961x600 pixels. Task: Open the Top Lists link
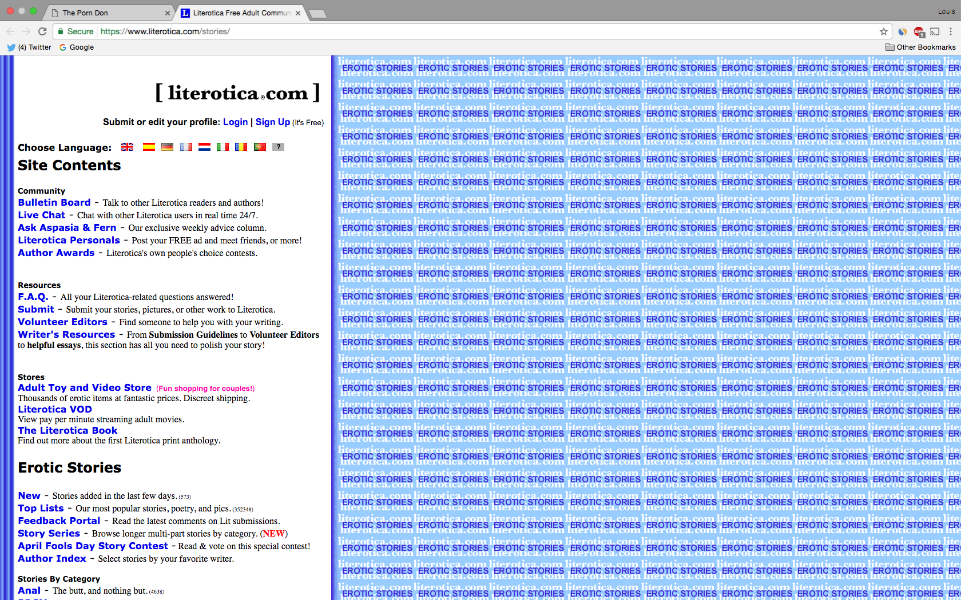[41, 508]
